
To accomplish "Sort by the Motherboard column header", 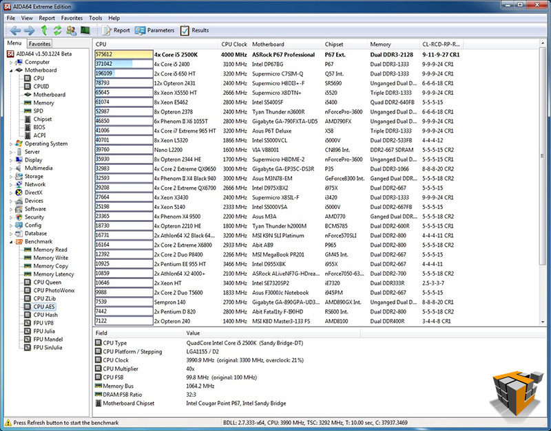I will click(x=286, y=44).
